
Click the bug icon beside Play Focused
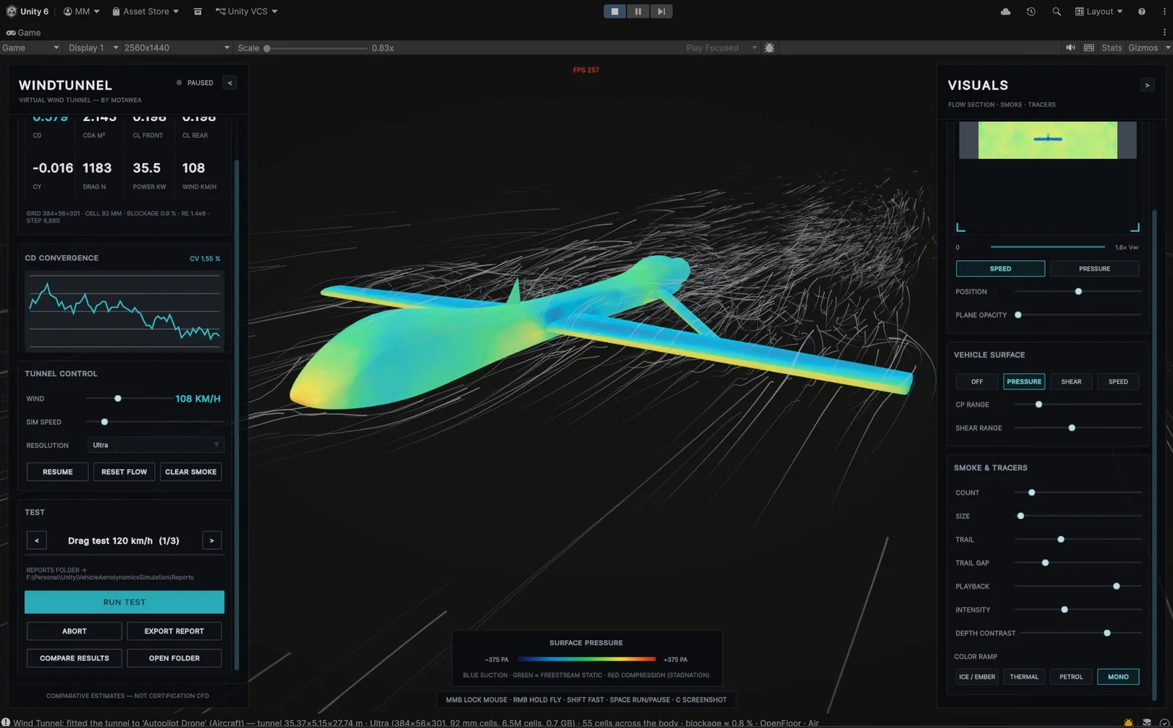(769, 48)
